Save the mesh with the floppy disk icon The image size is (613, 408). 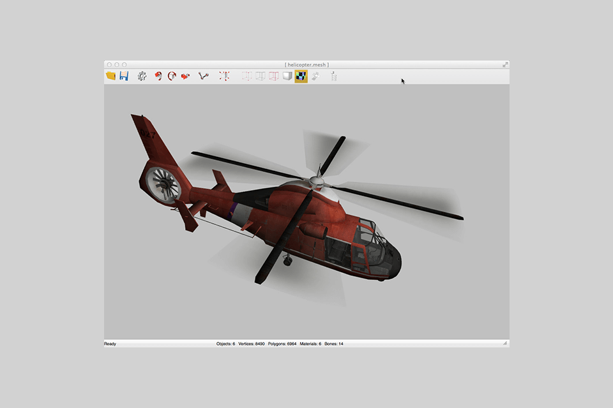[124, 76]
